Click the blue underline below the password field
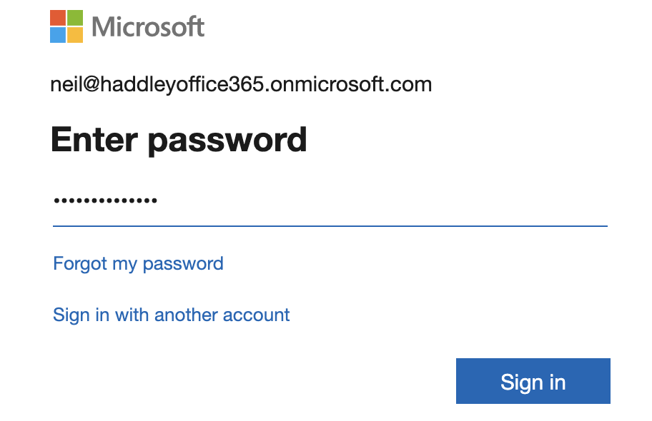 (x=329, y=225)
